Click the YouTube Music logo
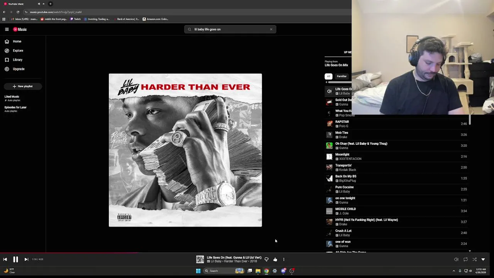The width and height of the screenshot is (494, 278). 20,29
